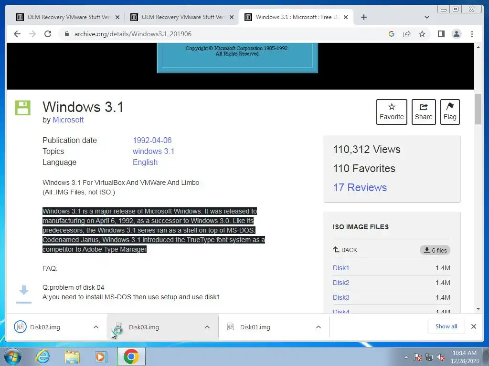Click the forward navigation arrow
This screenshot has width=489, height=366.
32,34
